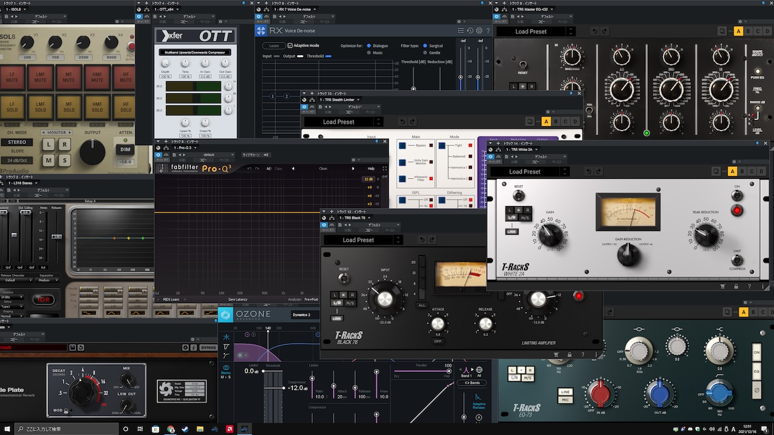Screen dimensions: 774x435
Task: Select slot A in TR5 Stealth Limiter
Action: [546, 122]
